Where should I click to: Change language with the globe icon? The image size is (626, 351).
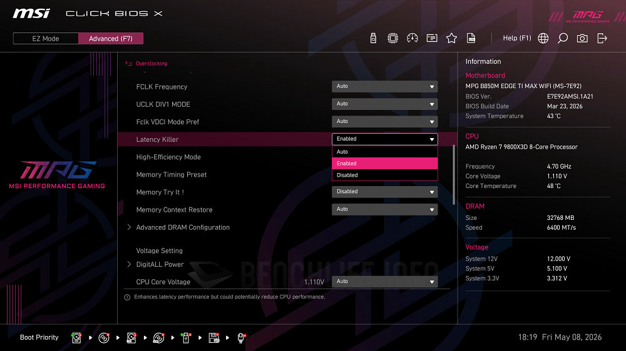click(543, 38)
